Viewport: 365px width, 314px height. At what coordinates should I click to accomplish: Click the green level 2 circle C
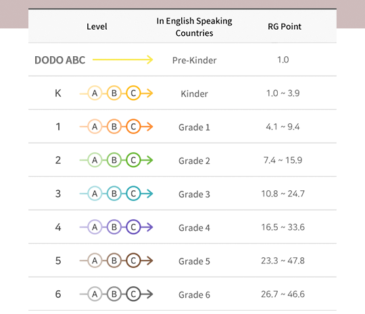[133, 160]
